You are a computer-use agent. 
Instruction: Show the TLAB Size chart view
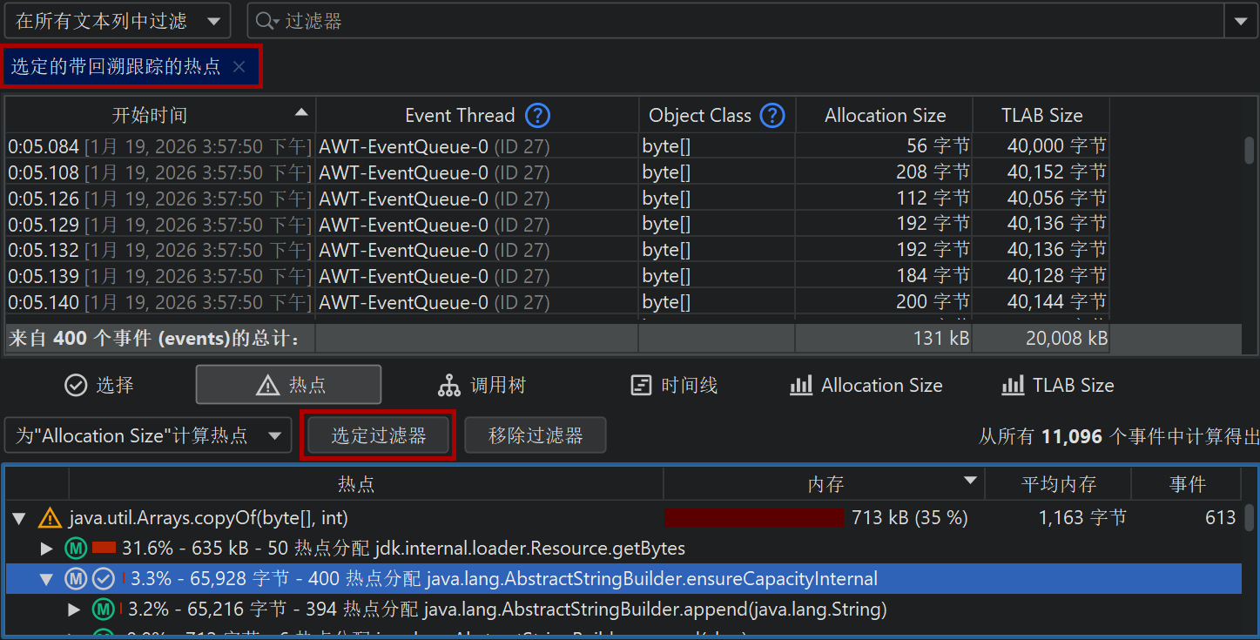pyautogui.click(x=1057, y=385)
